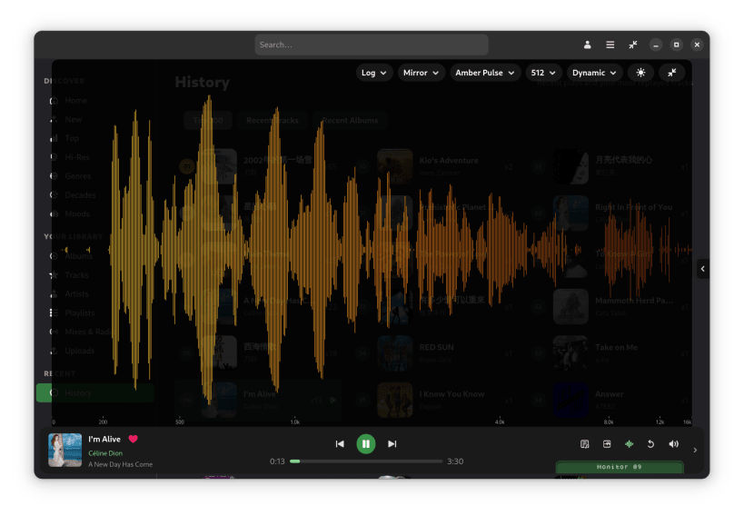Toggle the heart favorite for I'm Alive
The height and width of the screenshot is (516, 744).
[x=133, y=439]
